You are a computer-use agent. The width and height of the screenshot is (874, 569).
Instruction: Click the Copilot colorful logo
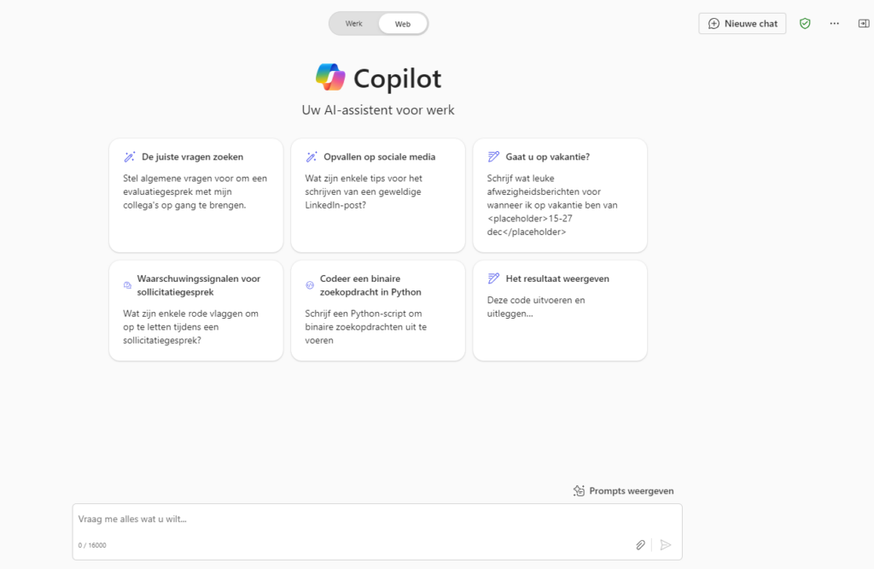[x=330, y=77]
